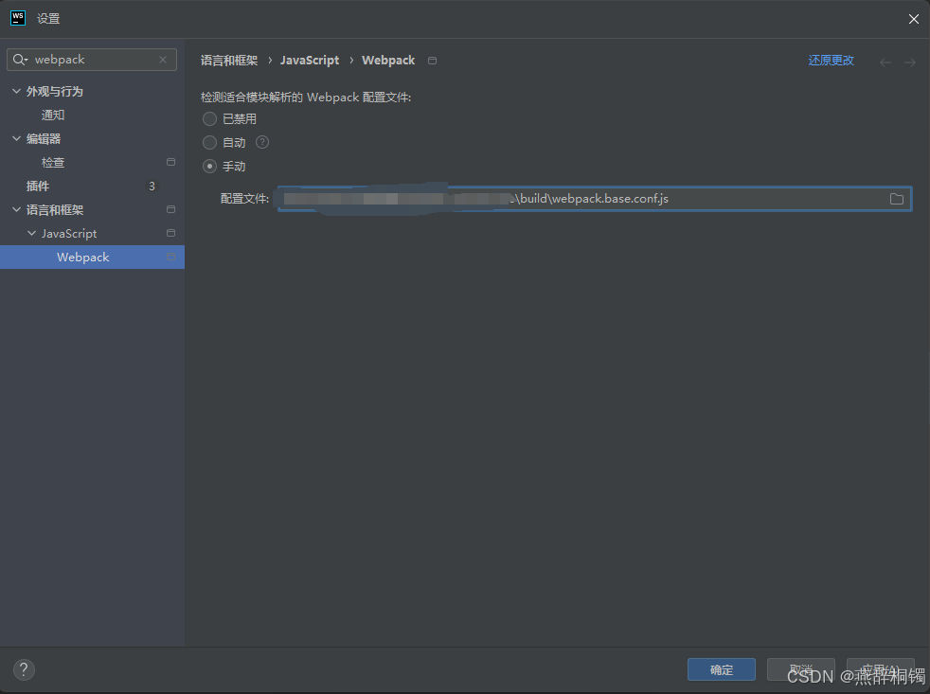
Task: Click project-level icon beside Webpack breadcrumb
Action: tap(433, 61)
